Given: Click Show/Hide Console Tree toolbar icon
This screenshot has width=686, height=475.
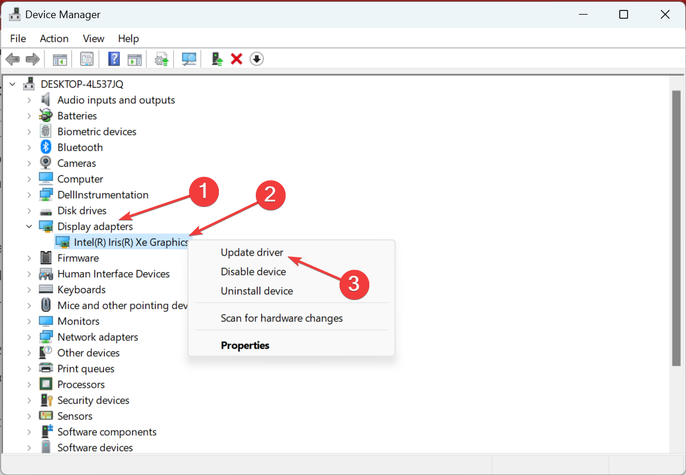Looking at the screenshot, I should [60, 59].
